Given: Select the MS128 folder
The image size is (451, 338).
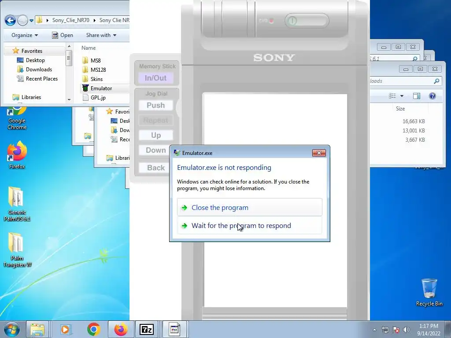Looking at the screenshot, I should coord(98,70).
